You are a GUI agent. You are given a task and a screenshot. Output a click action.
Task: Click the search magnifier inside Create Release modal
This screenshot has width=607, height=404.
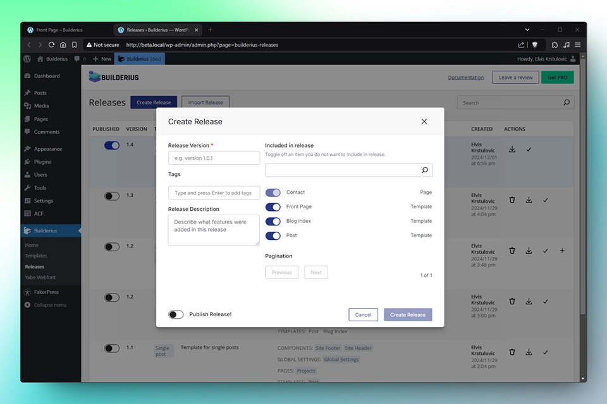coord(426,170)
